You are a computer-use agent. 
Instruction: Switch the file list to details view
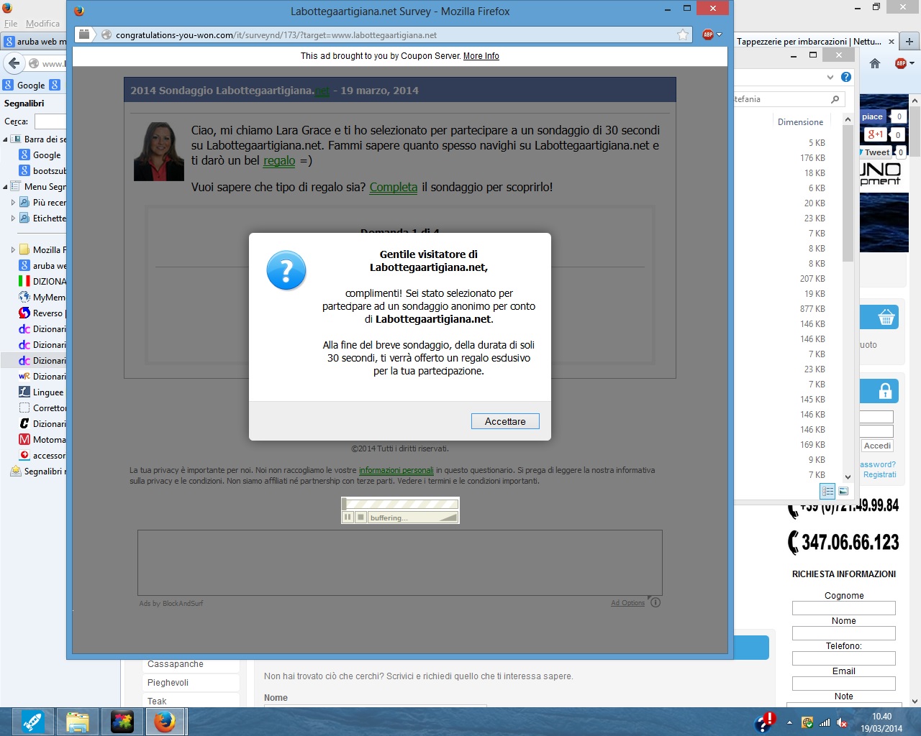[827, 491]
